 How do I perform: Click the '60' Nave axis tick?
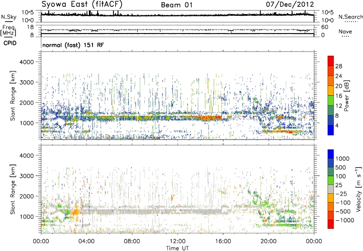(324, 27)
